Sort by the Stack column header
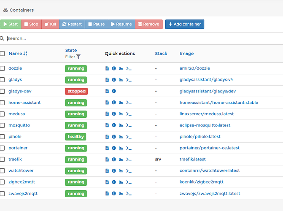 click(161, 54)
